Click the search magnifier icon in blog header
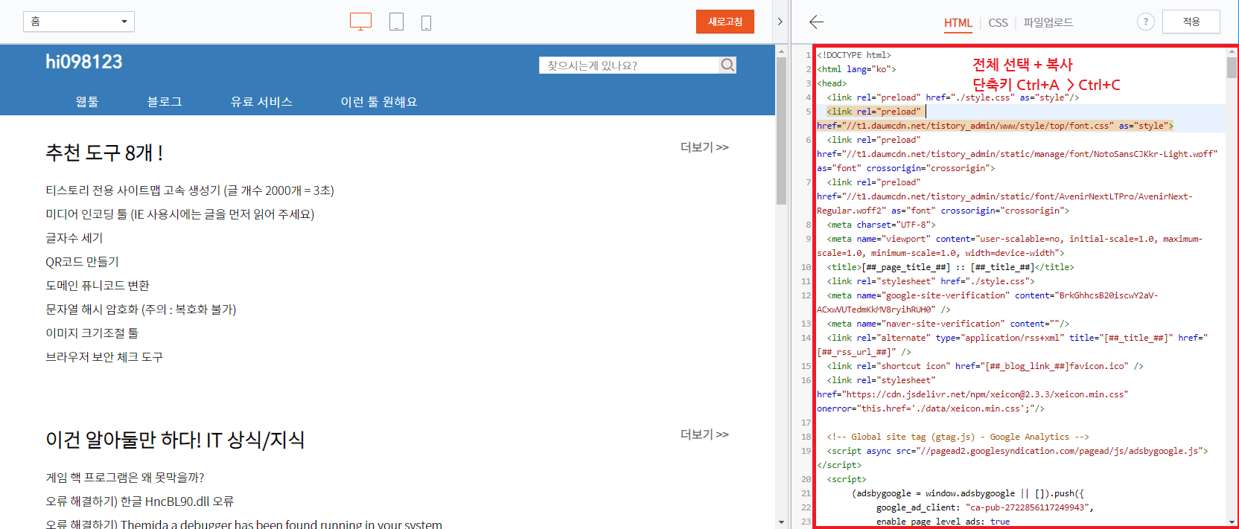This screenshot has width=1239, height=529. [x=727, y=65]
